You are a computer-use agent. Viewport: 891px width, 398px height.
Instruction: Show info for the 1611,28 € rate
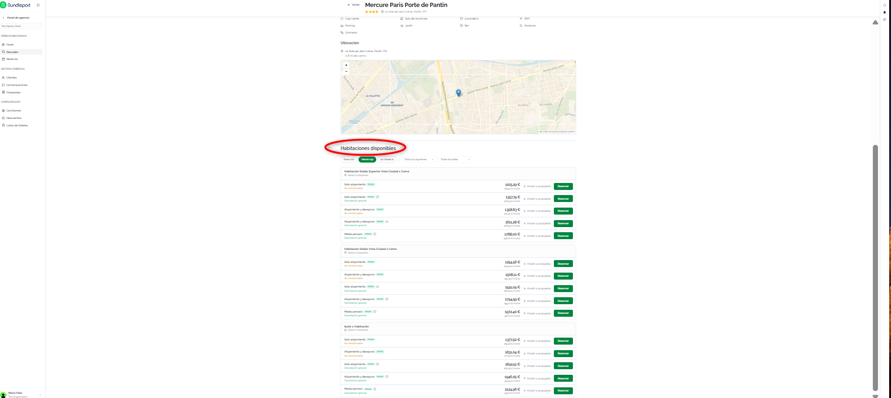(387, 222)
